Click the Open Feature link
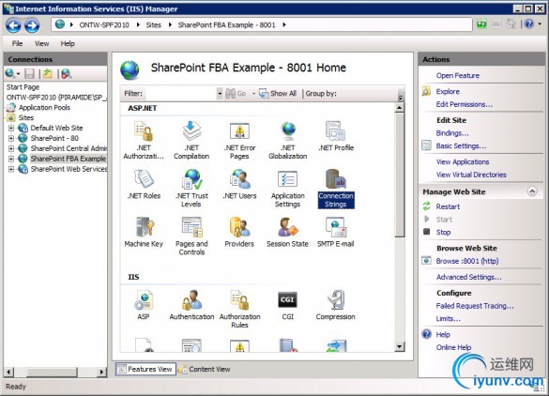 458,76
